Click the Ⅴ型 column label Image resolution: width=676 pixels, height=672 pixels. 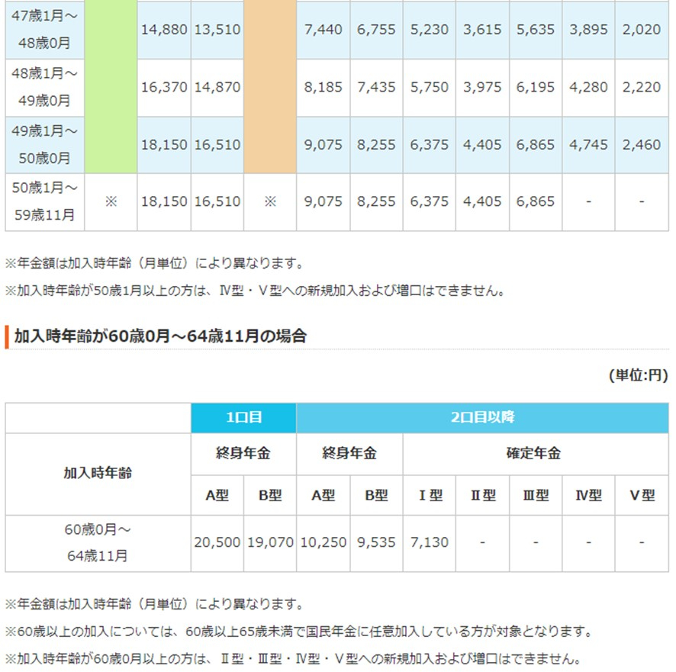(x=641, y=494)
